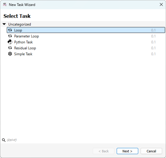Image resolution: width=166 pixels, height=158 pixels.
Task: Click the Residual Loop arrows icon
Action: click(10, 48)
